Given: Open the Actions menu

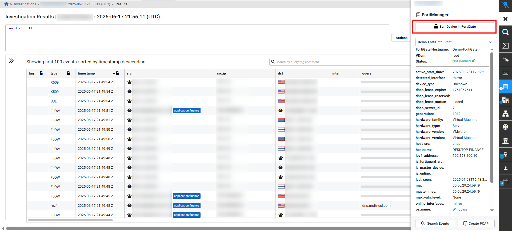Looking at the screenshot, I should (401, 38).
